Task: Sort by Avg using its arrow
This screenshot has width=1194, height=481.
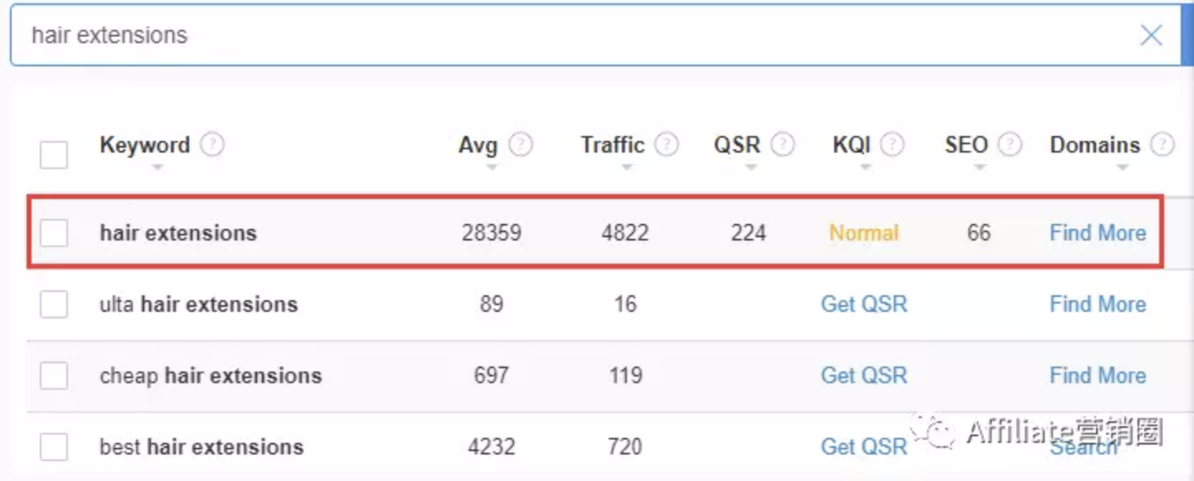Action: 492,168
